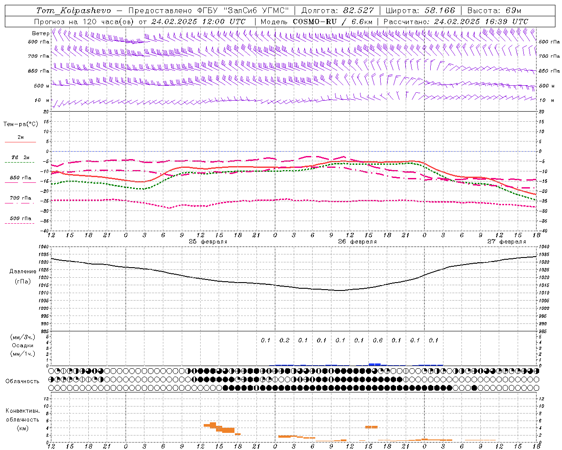Screen dimensions: 562x450
Task: Click the (мм/1ч.) unit label
Action: pyautogui.click(x=23, y=354)
